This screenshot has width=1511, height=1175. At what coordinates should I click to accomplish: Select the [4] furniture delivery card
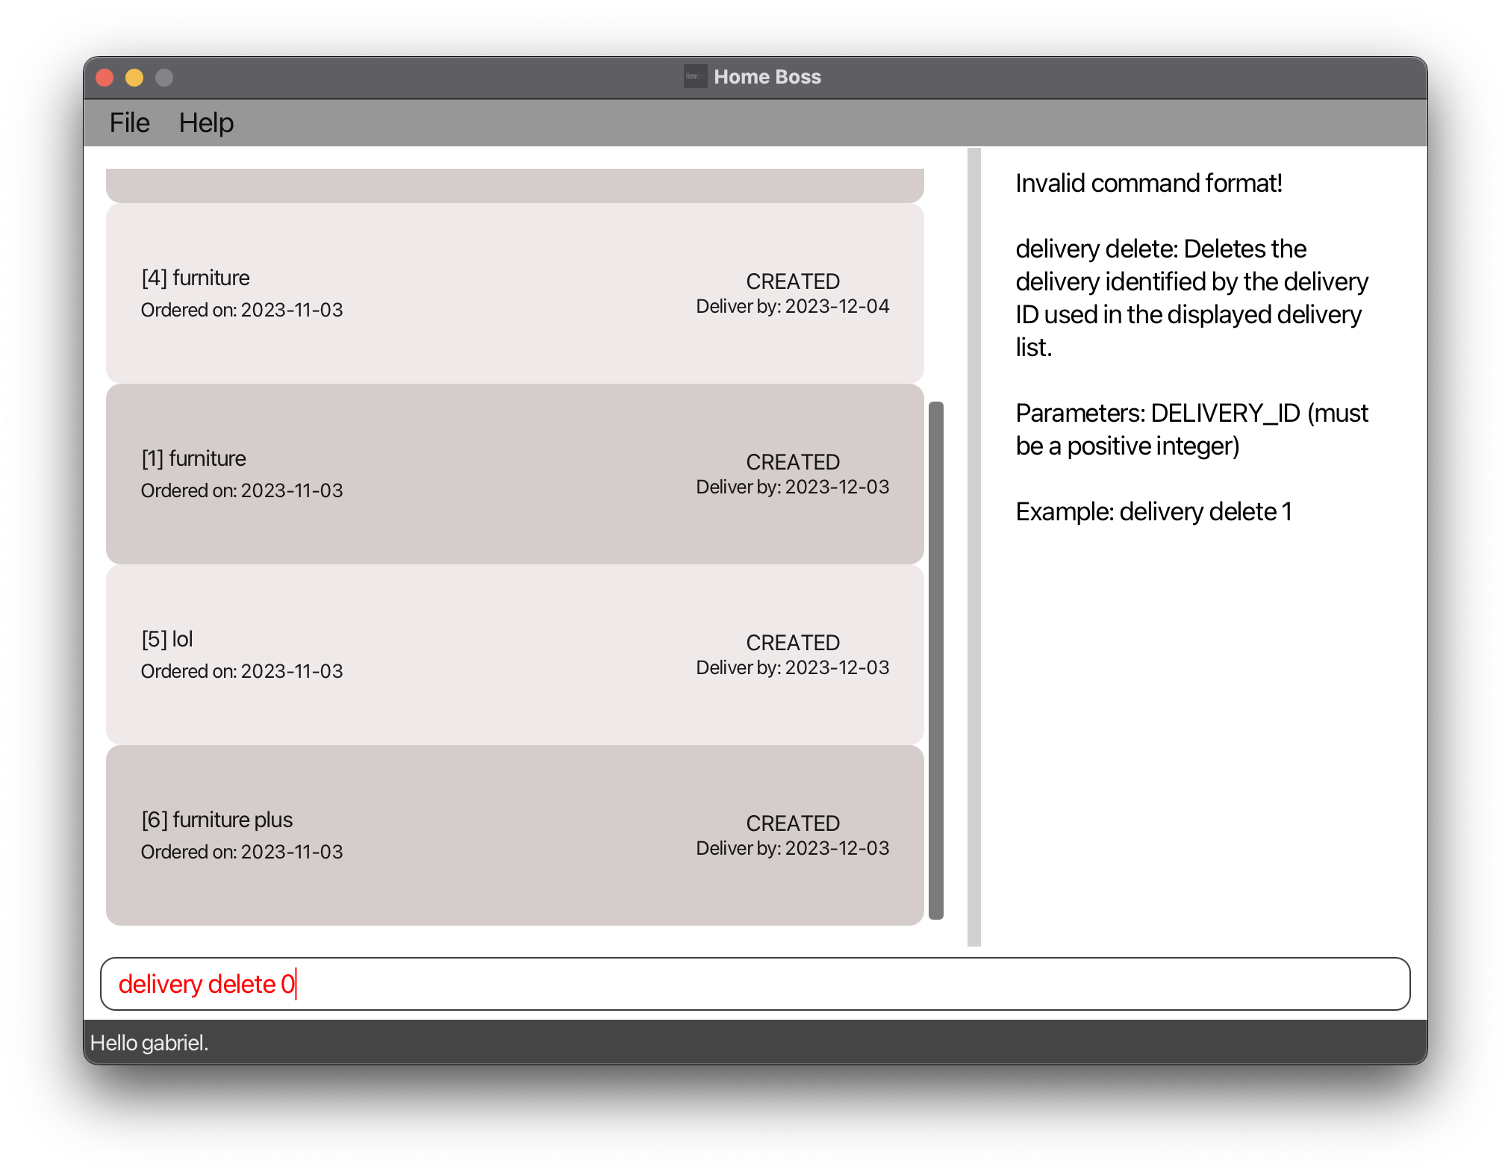click(x=514, y=293)
